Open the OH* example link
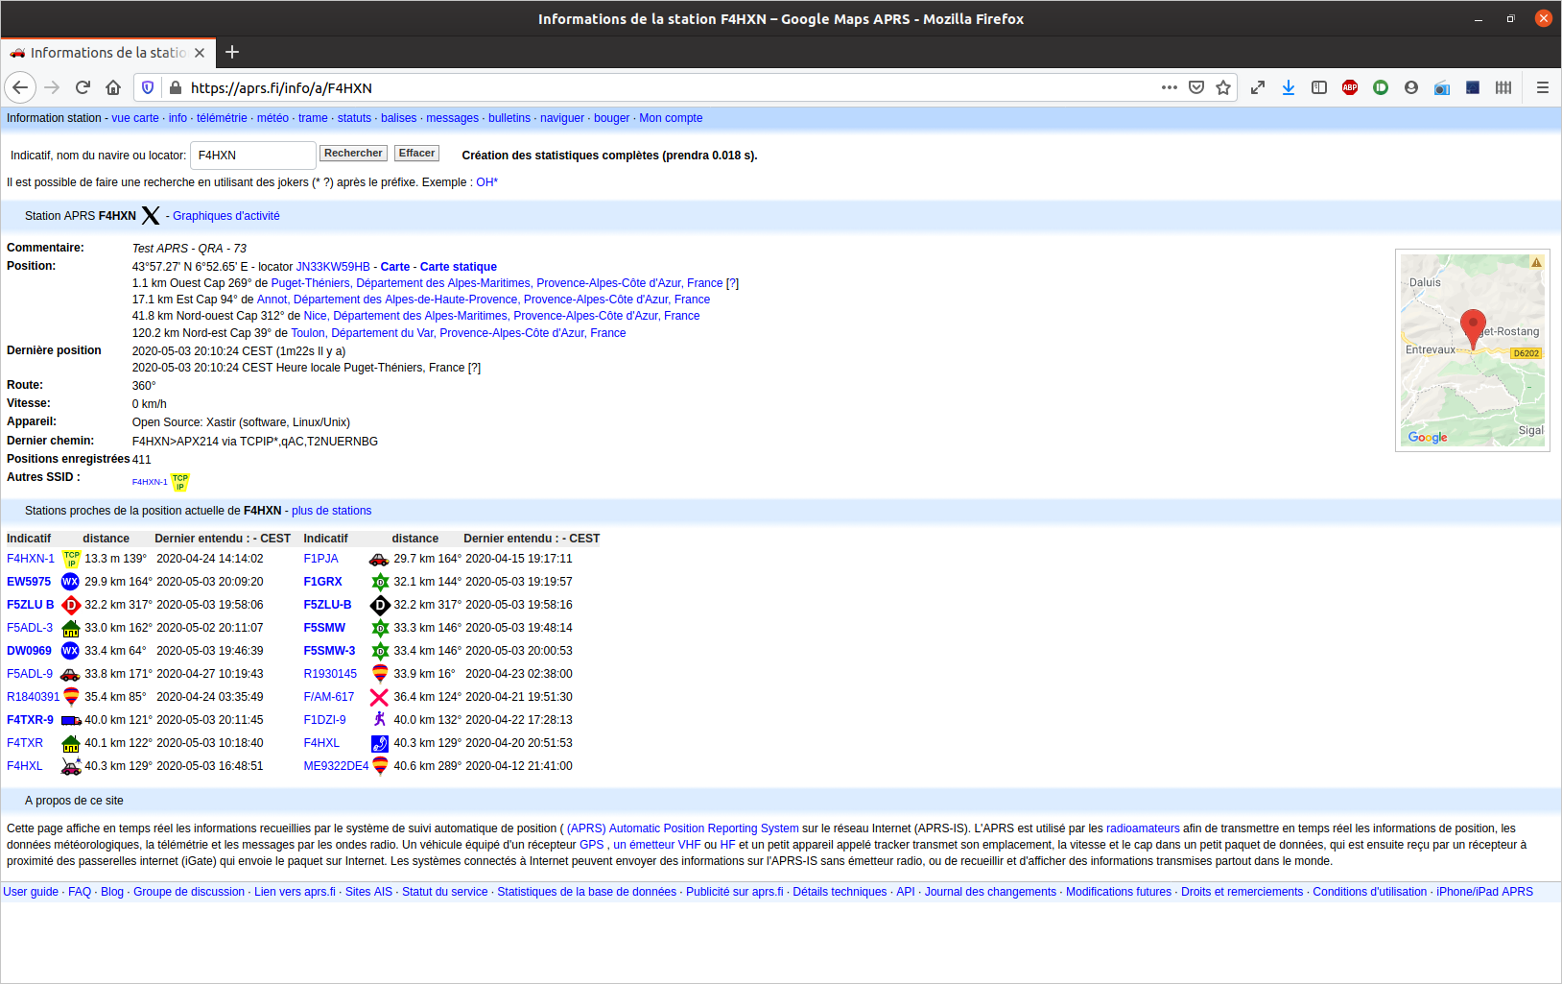1562x984 pixels. pos(487,182)
